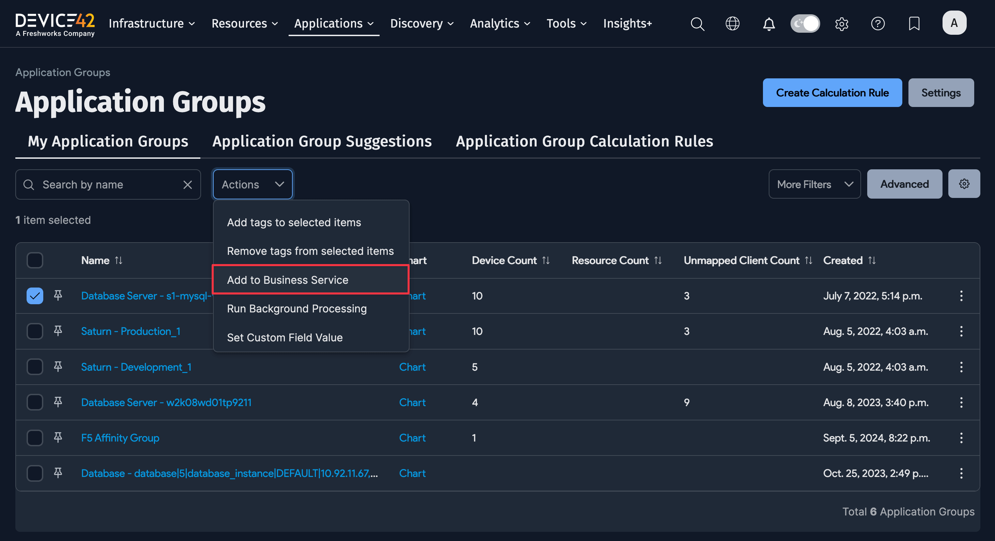Collapse the Actions dropdown
Screen dimensions: 995x541
pyautogui.click(x=252, y=184)
